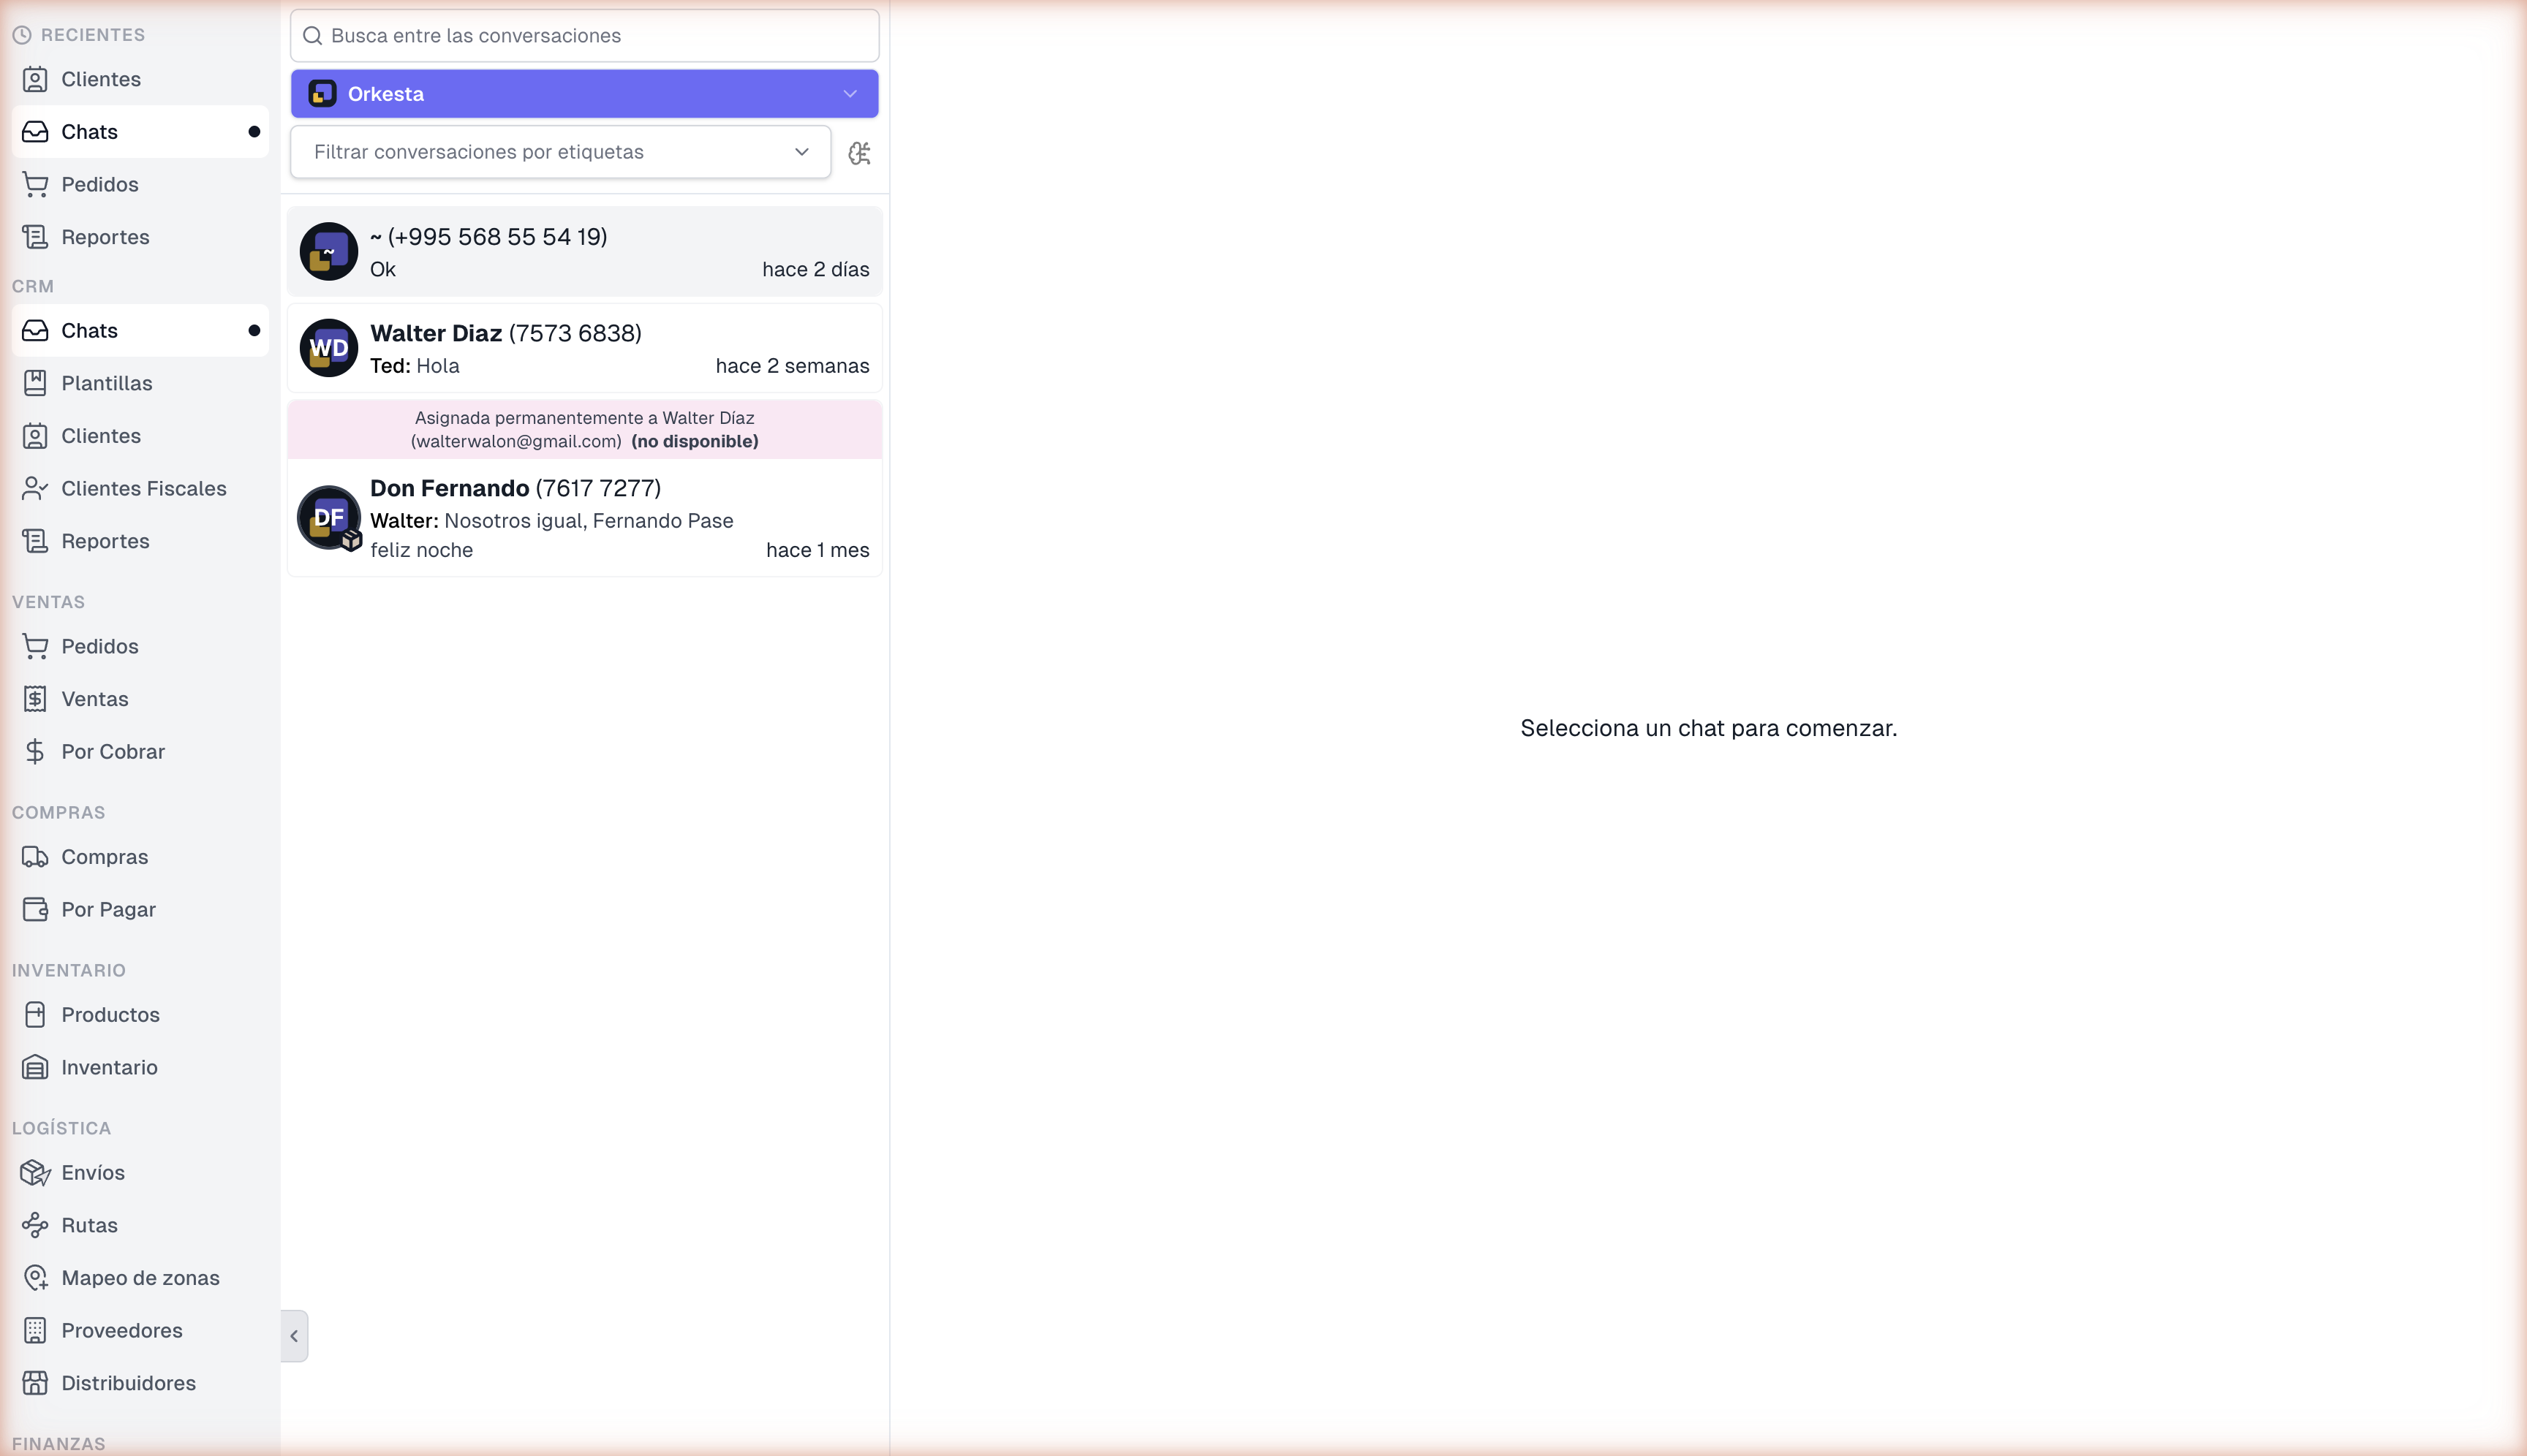Select Chats under the CRM section
This screenshot has width=2527, height=1456.
89,330
